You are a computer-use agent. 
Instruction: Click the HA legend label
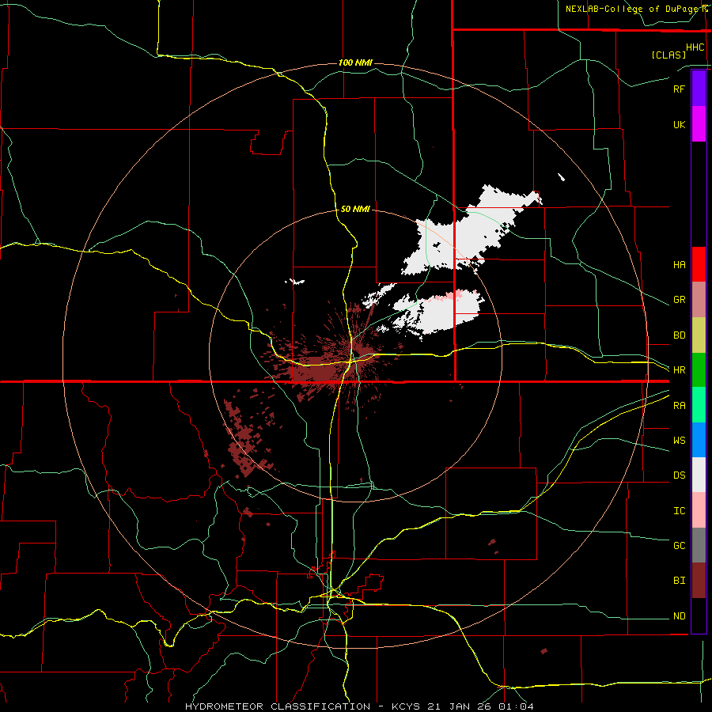pos(680,264)
